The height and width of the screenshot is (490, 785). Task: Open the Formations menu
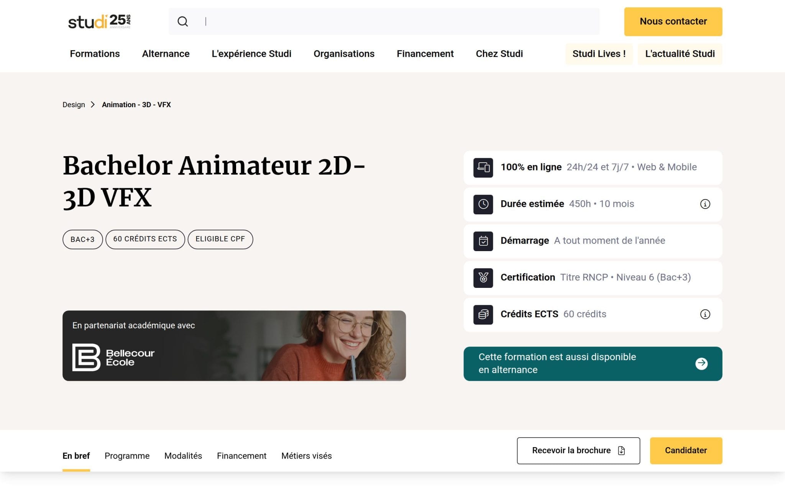coord(95,54)
